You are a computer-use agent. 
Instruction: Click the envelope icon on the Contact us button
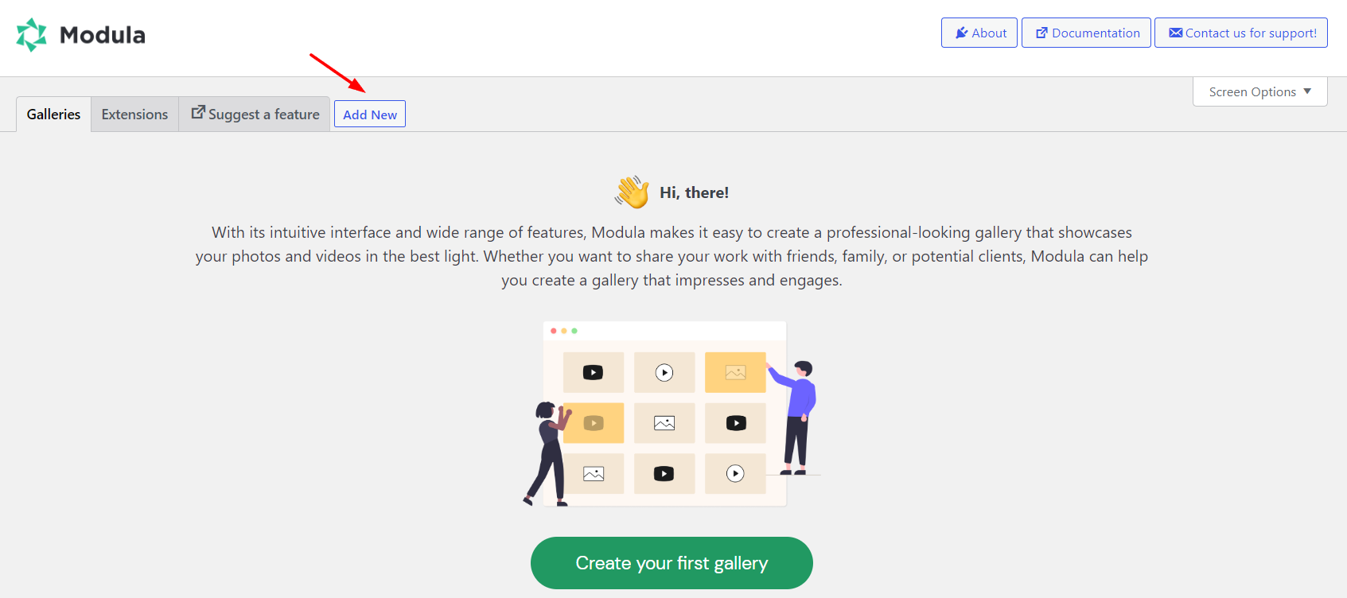click(1175, 33)
